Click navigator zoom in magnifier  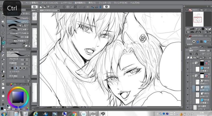tap(200, 29)
